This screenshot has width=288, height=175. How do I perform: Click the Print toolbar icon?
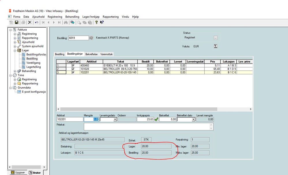[23, 22]
